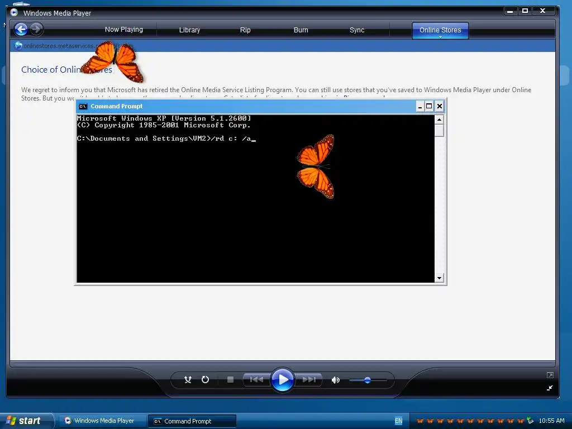Click the globe icon beside onlinestores address
Image resolution: width=572 pixels, height=429 pixels.
coord(18,46)
